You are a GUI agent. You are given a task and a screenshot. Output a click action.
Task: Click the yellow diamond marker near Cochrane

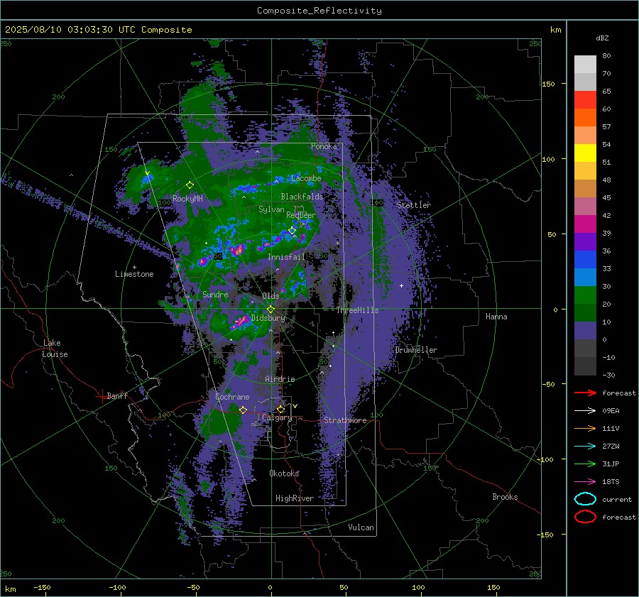243,410
